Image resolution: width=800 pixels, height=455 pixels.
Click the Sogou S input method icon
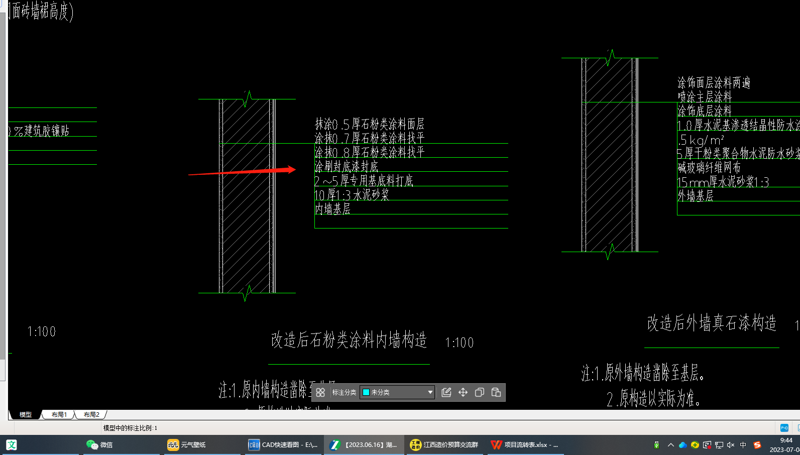tap(757, 445)
